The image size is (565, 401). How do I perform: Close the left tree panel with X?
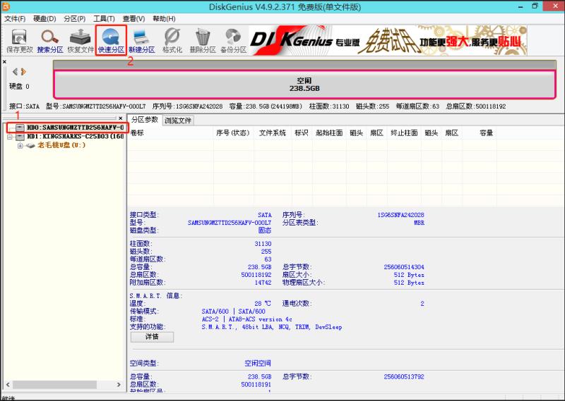click(x=121, y=118)
